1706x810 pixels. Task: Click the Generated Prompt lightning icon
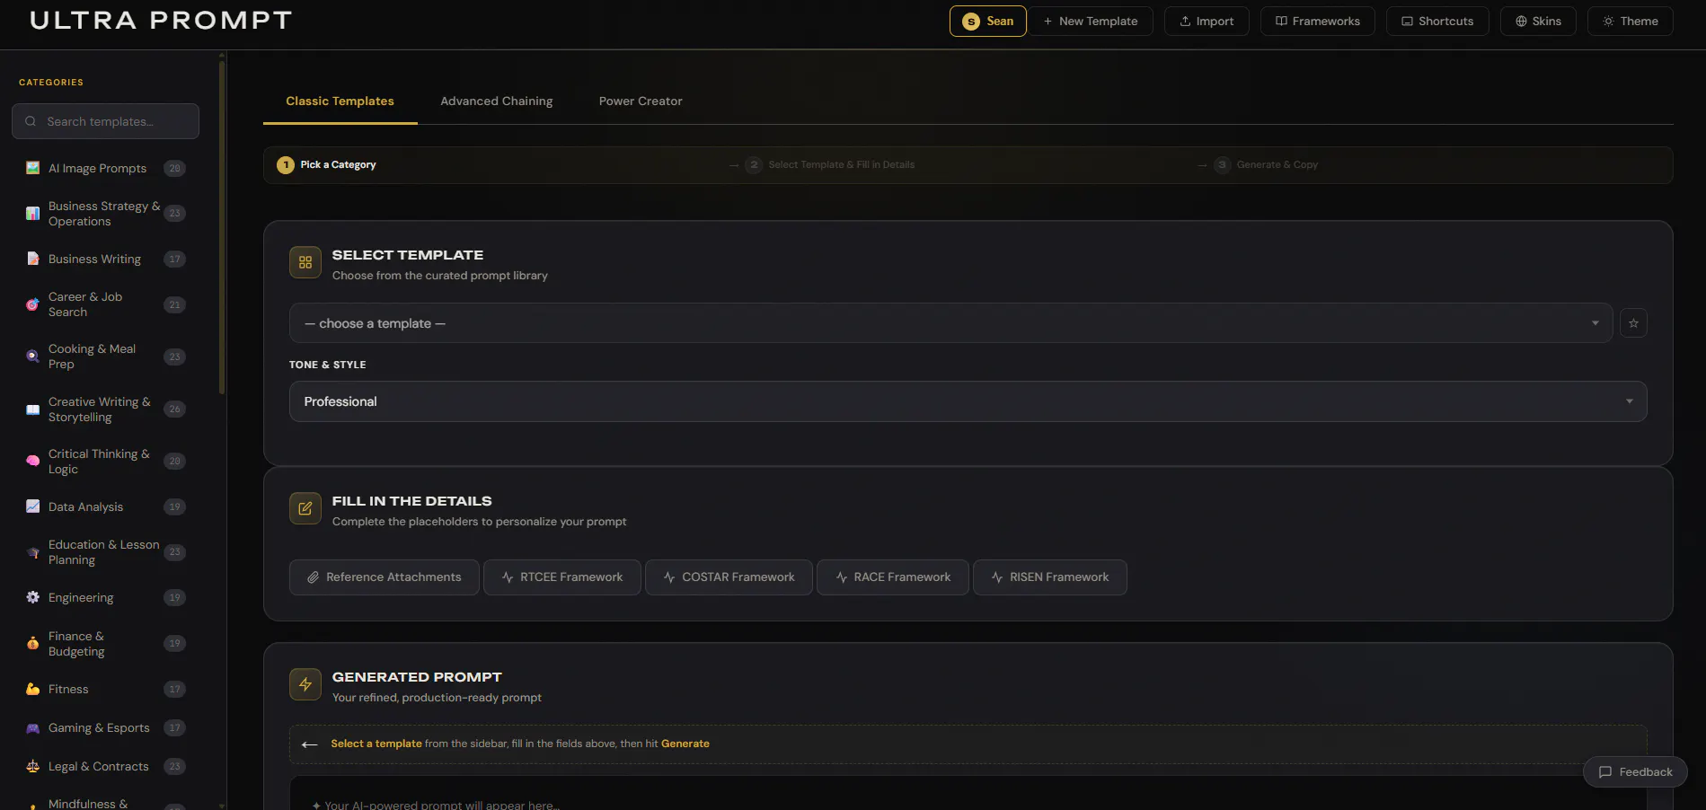[305, 684]
